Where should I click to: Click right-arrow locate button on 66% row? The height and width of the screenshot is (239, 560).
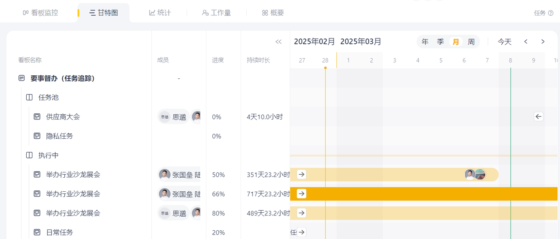(301, 193)
